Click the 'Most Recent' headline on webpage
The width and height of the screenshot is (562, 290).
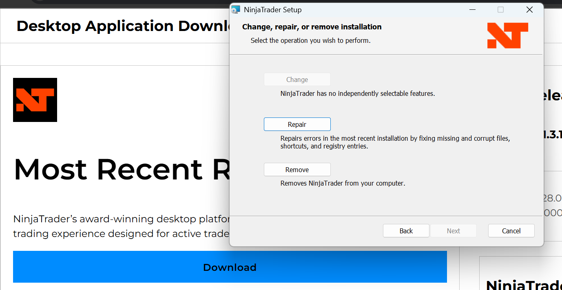point(122,169)
